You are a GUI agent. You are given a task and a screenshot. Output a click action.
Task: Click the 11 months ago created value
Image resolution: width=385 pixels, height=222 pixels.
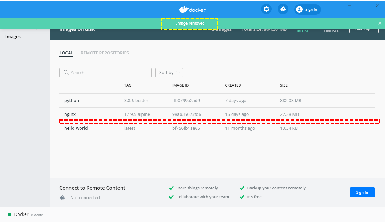pyautogui.click(x=240, y=128)
